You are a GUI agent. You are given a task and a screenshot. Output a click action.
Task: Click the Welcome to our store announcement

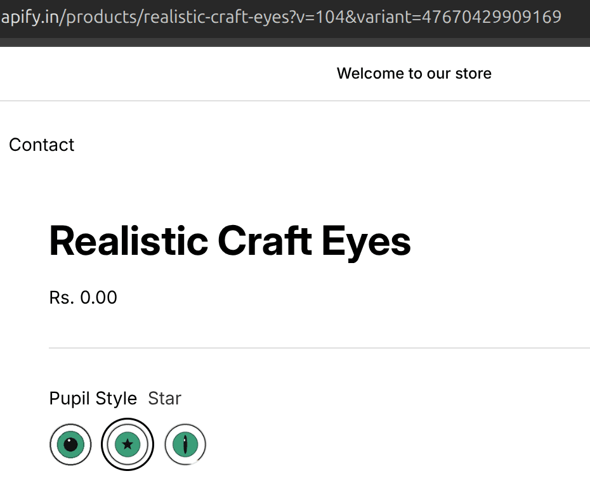point(414,74)
